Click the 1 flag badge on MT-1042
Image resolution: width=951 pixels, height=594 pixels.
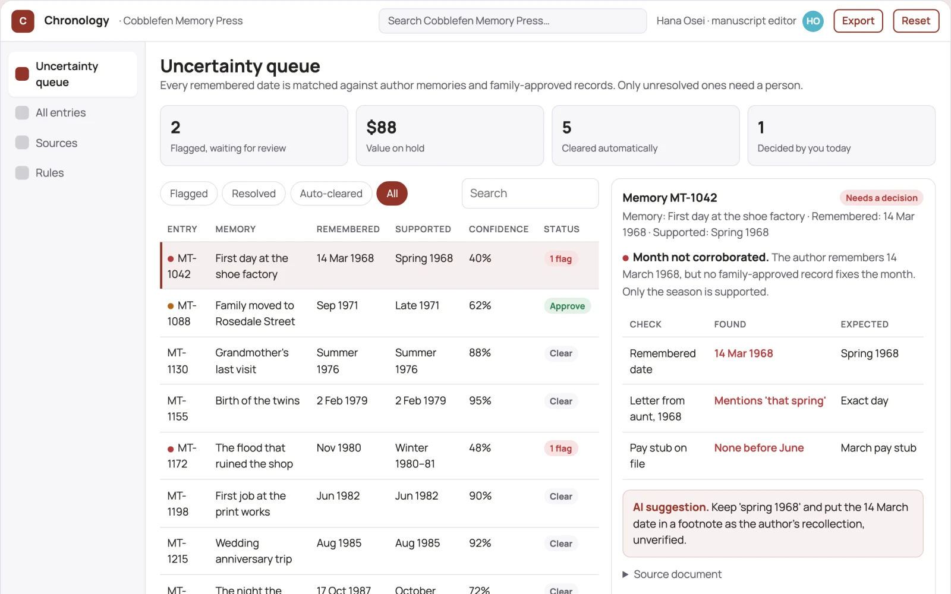click(560, 258)
